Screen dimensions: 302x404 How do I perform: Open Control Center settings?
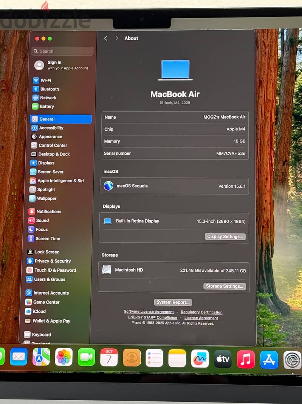click(49, 146)
